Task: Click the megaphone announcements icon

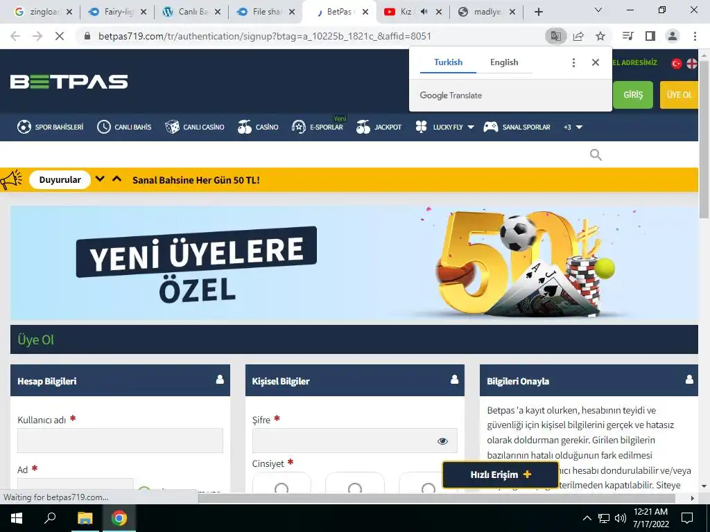Action: pyautogui.click(x=11, y=179)
